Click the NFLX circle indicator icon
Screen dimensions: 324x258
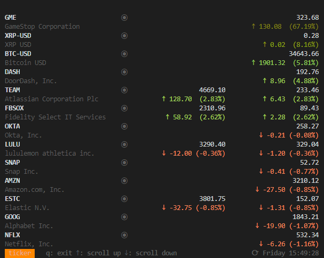coord(124,235)
